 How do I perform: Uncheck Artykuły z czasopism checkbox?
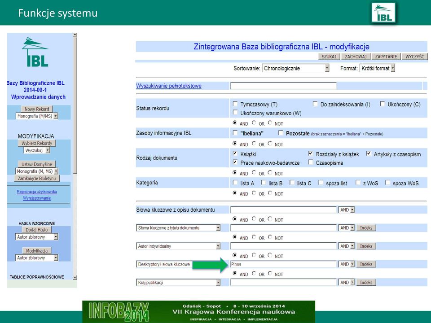[369, 153]
